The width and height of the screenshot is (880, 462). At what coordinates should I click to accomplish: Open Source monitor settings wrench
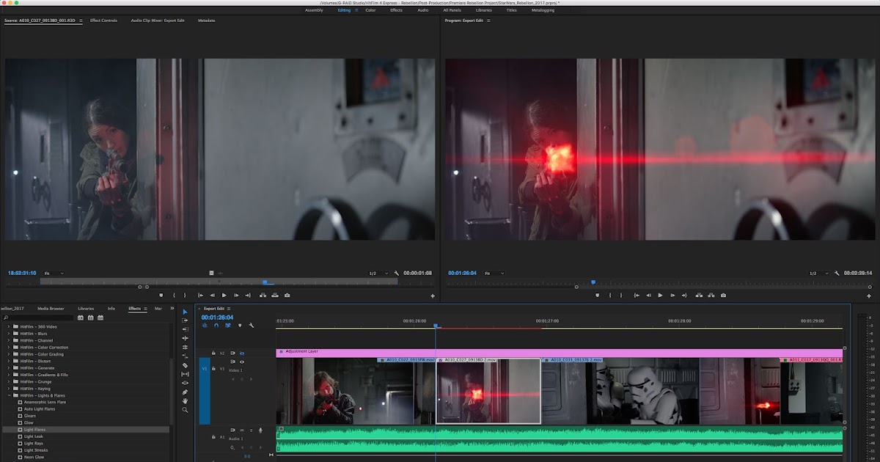(397, 273)
